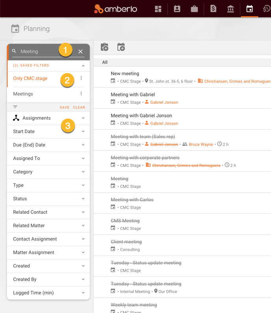271x313 pixels.
Task: Collapse the Saved Filters section
Action: click(83, 66)
